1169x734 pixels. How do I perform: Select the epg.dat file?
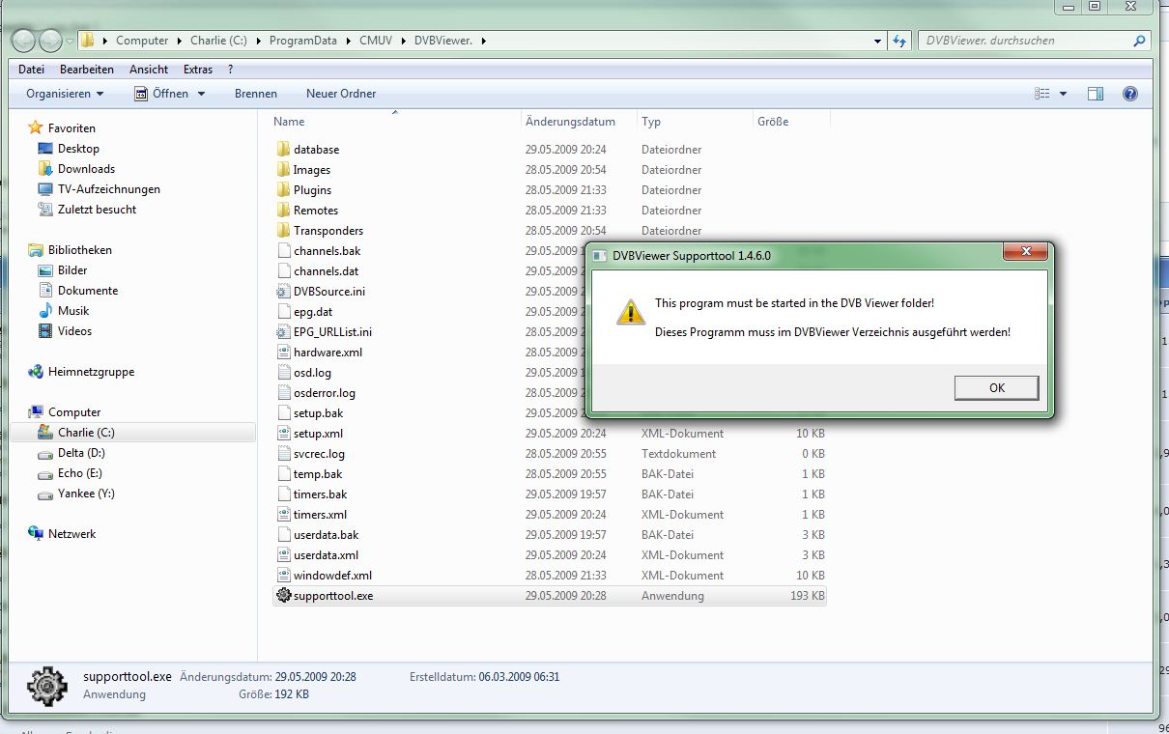313,312
